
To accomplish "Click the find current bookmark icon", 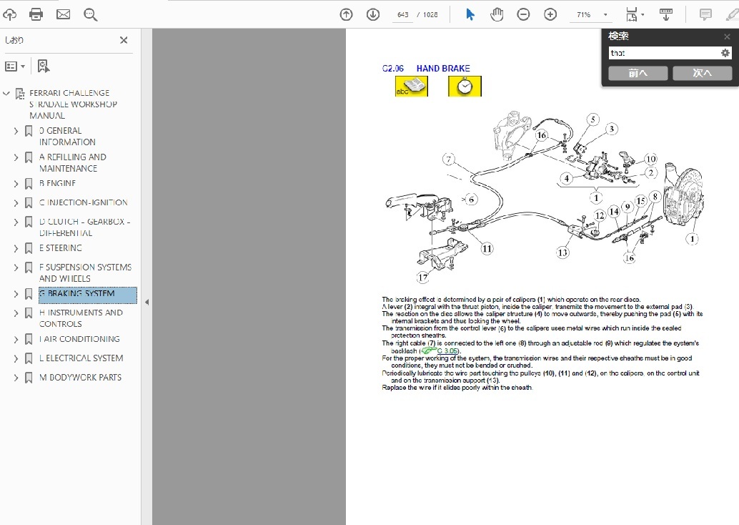I will click(44, 67).
